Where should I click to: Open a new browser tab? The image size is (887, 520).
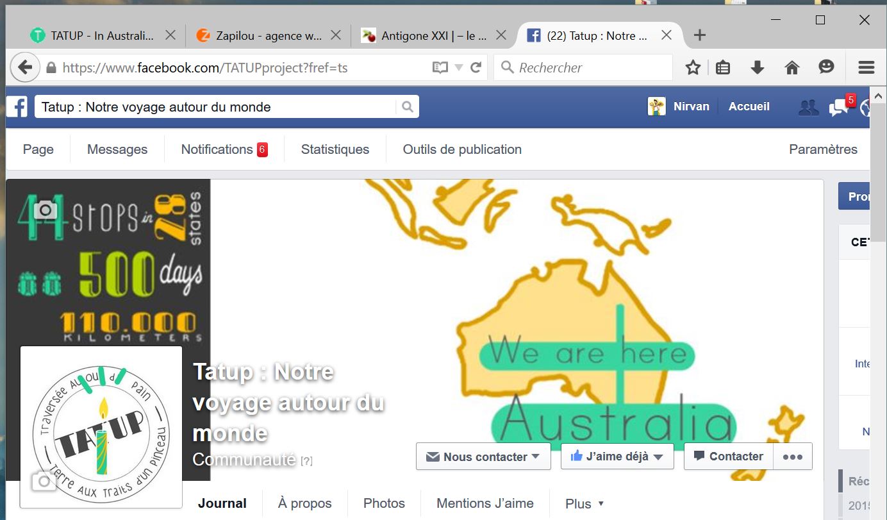[700, 35]
